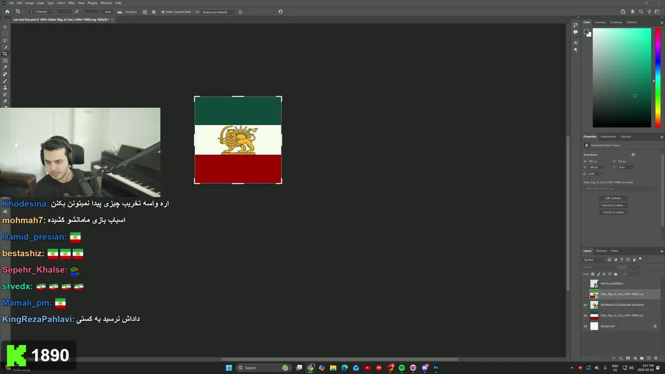Toggle Delete Cropped Pixels checkbox

[163, 12]
